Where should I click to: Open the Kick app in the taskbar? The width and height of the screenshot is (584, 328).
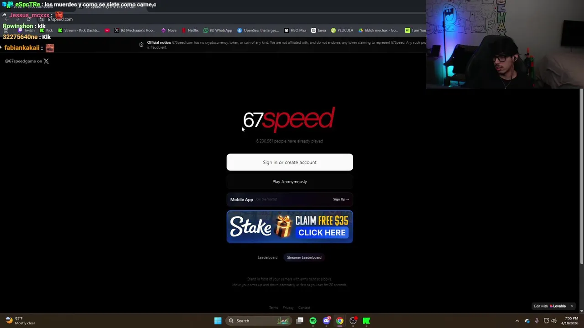tap(366, 321)
